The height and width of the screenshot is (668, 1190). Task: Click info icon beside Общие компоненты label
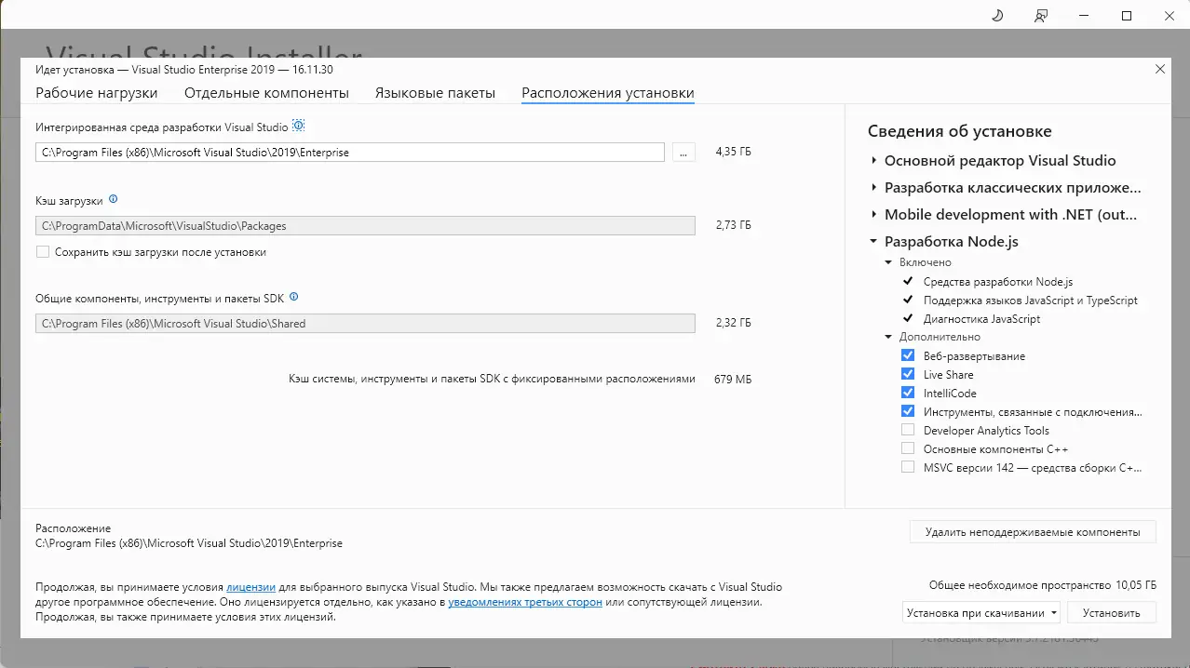pyautogui.click(x=294, y=297)
